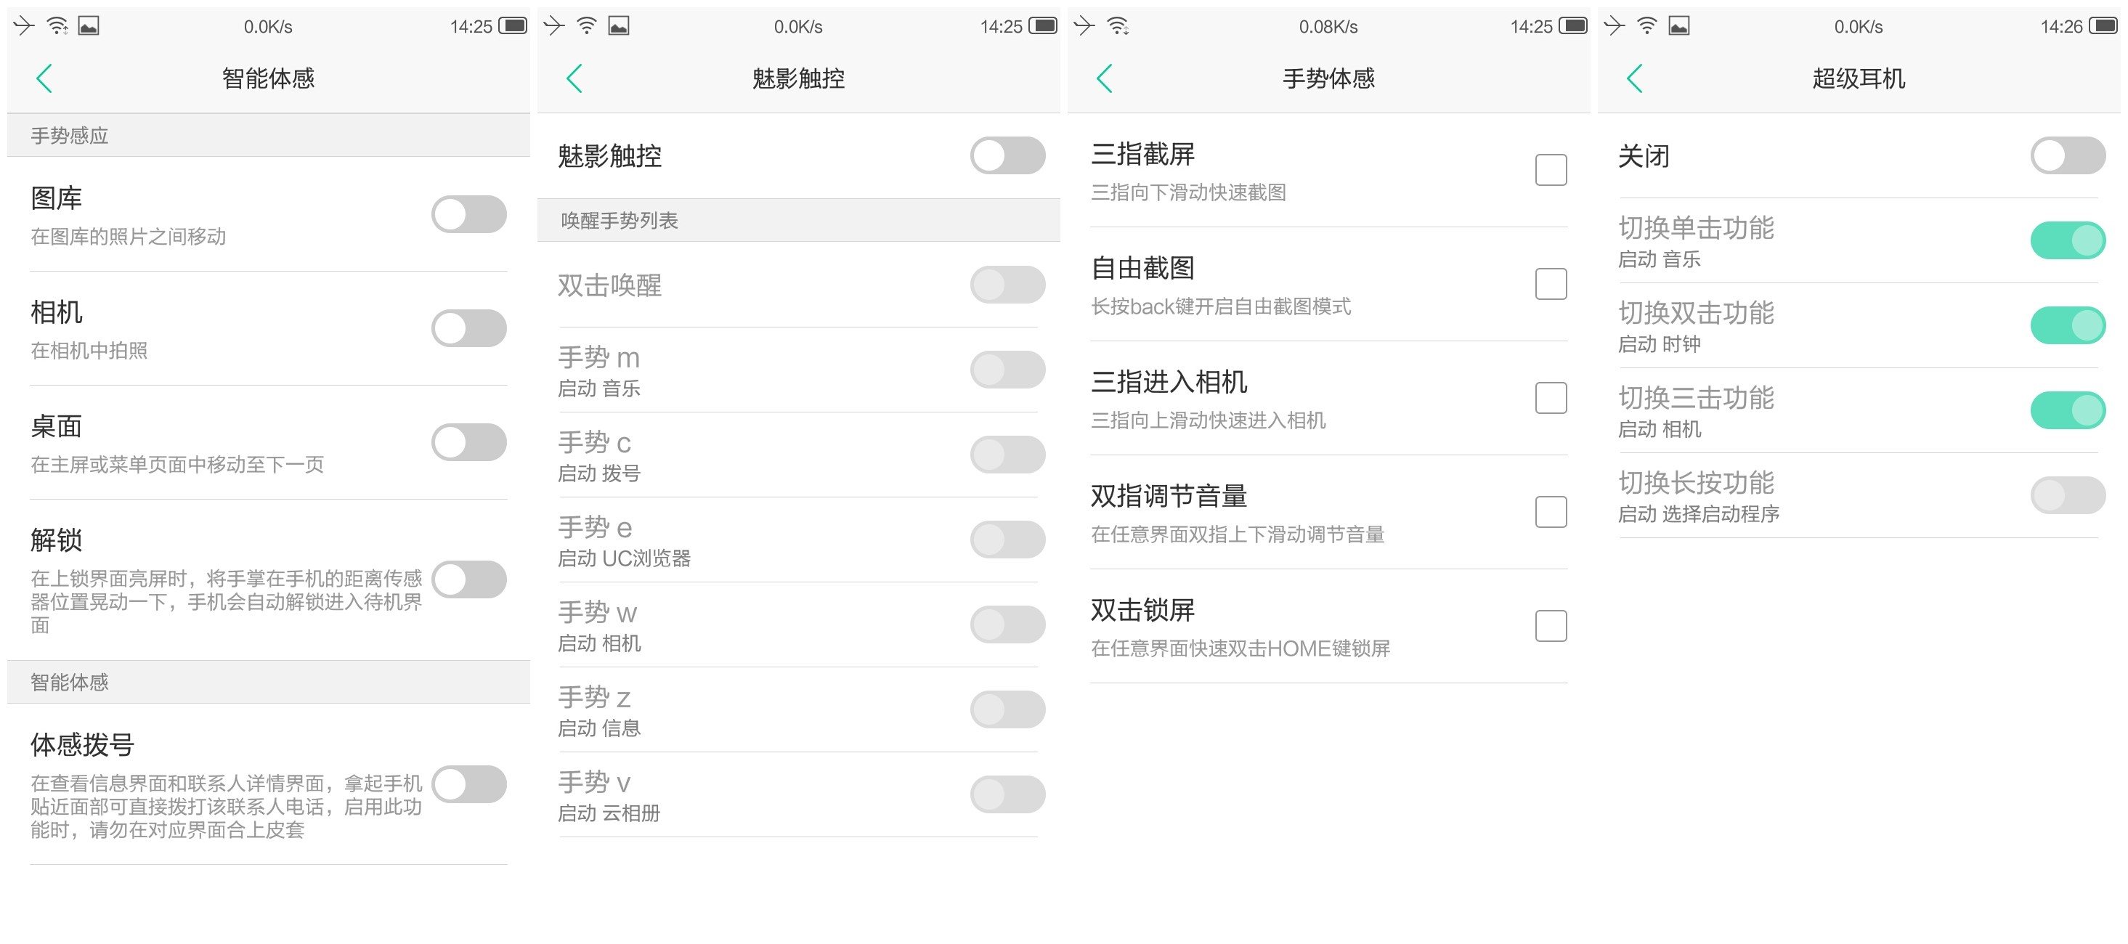2128x944 pixels.
Task: Tap the picture notification icon in fourth status bar
Action: point(1678,25)
